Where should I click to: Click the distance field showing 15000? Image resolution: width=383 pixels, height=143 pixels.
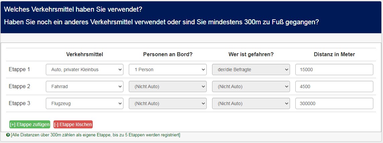(334, 70)
